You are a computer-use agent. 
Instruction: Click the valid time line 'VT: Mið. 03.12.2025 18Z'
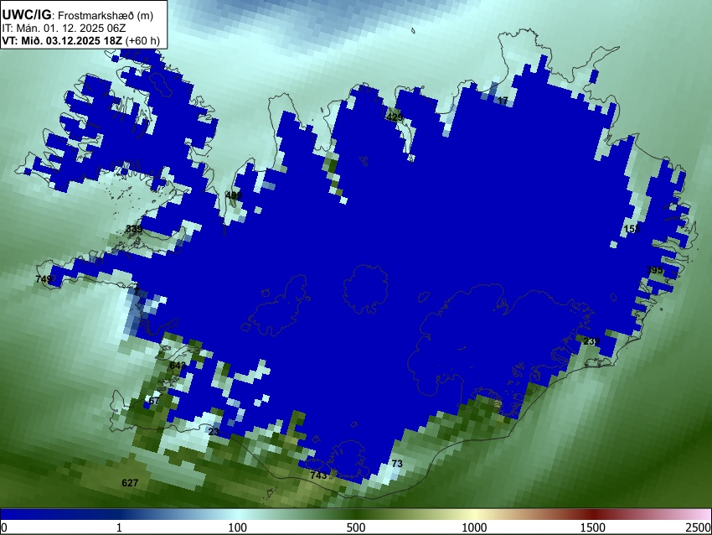click(62, 40)
